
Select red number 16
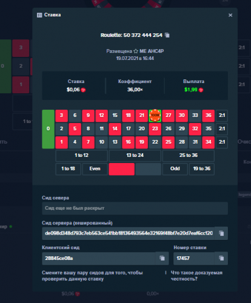(x=128, y=142)
